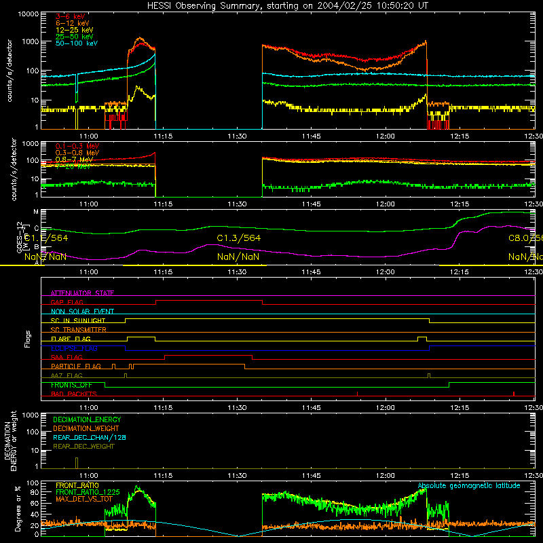The width and height of the screenshot is (543, 543).
Task: Click the DECIMATION_ENERGY legend label
Action: [x=87, y=419]
